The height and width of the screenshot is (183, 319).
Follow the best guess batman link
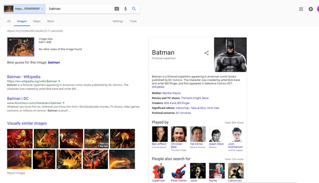click(x=54, y=62)
